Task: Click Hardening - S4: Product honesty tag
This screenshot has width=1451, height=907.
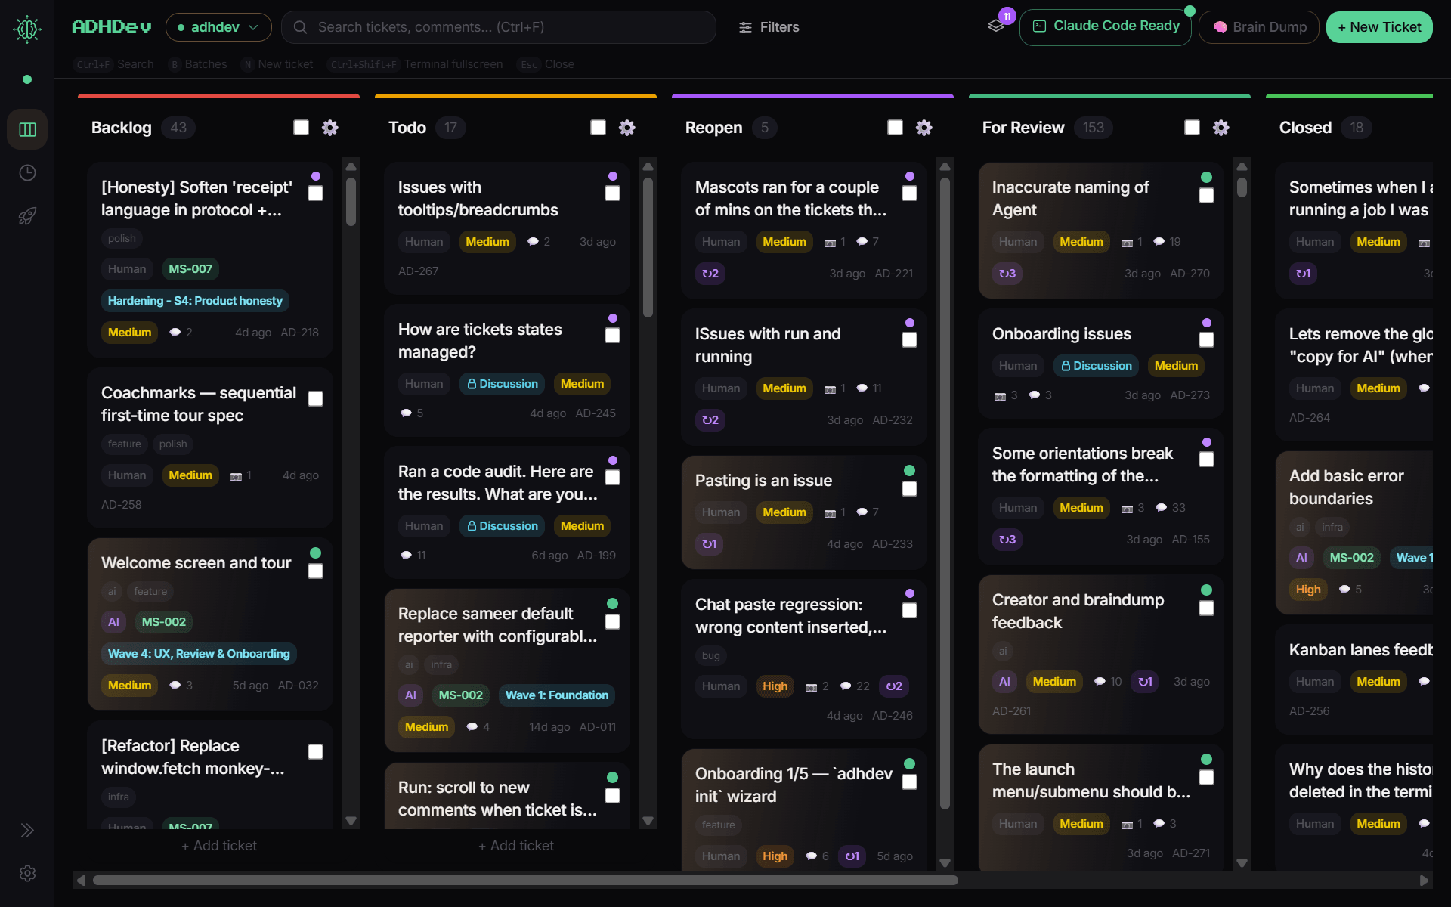Action: click(x=195, y=301)
